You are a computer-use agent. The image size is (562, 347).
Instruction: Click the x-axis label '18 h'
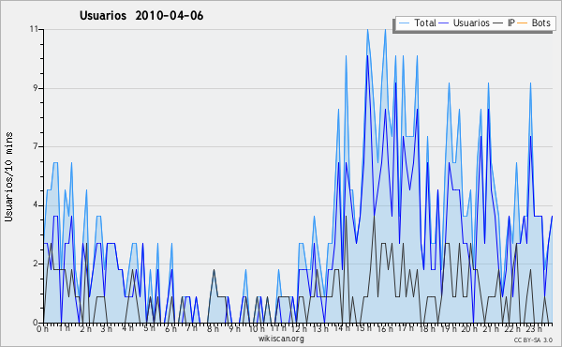pos(427,328)
